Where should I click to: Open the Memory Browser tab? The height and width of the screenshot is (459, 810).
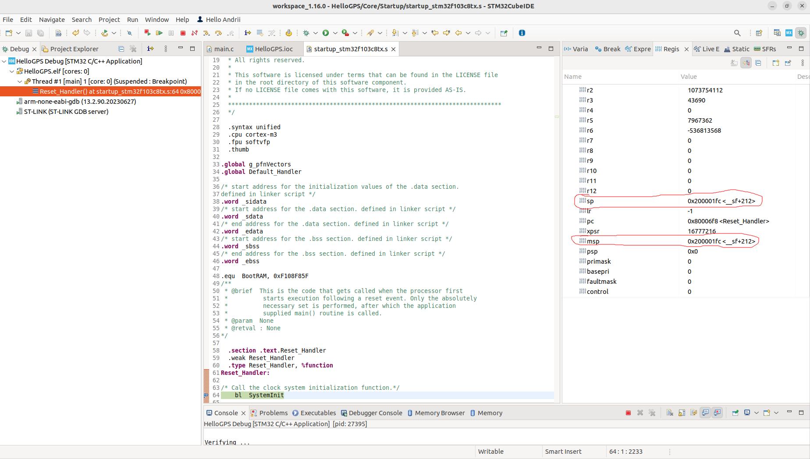439,413
